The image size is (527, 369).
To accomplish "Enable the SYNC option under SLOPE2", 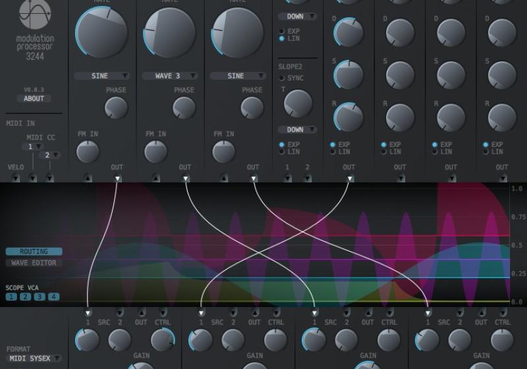I will [x=283, y=78].
